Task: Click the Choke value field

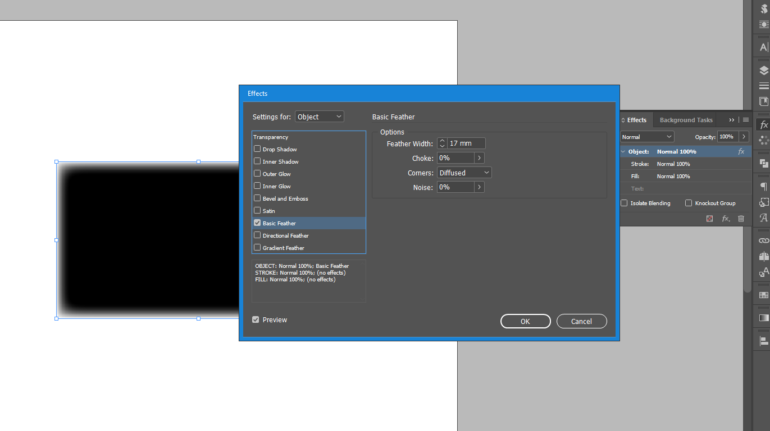Action: tap(455, 158)
